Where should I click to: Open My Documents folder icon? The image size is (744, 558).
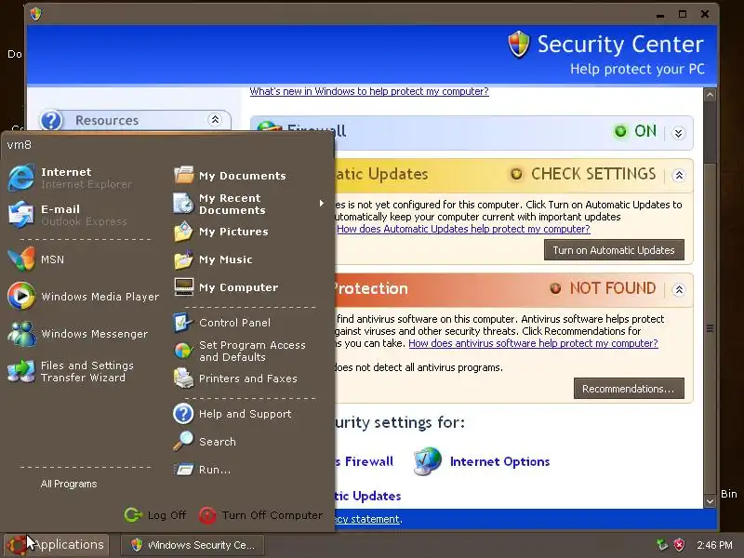[x=183, y=175]
